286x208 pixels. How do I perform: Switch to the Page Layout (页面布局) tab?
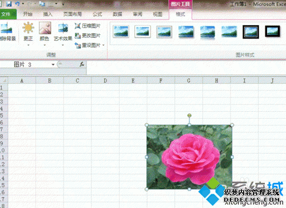tap(73, 14)
